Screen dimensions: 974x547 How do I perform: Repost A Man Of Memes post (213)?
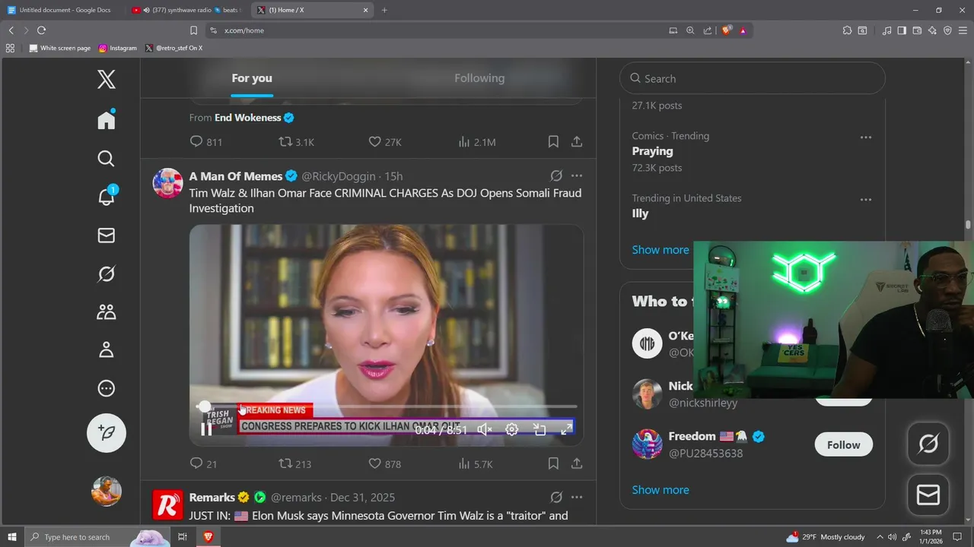point(294,464)
